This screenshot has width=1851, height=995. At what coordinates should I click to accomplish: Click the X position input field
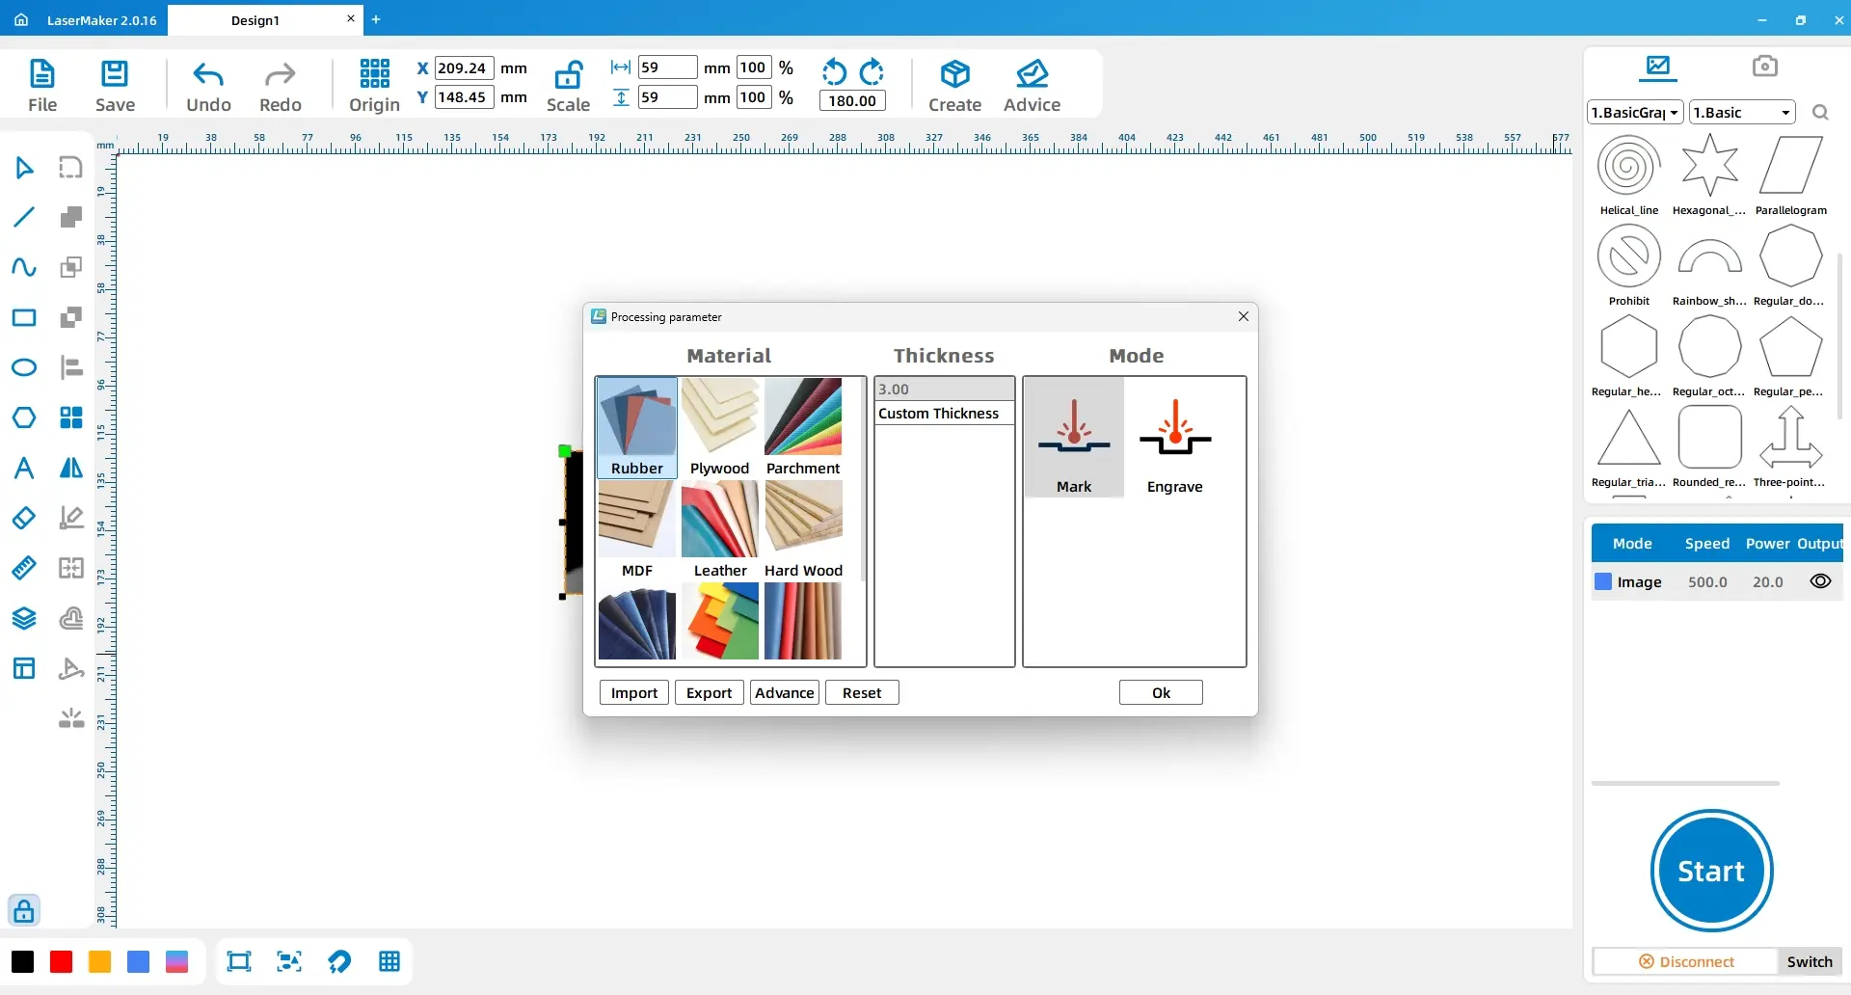(464, 68)
